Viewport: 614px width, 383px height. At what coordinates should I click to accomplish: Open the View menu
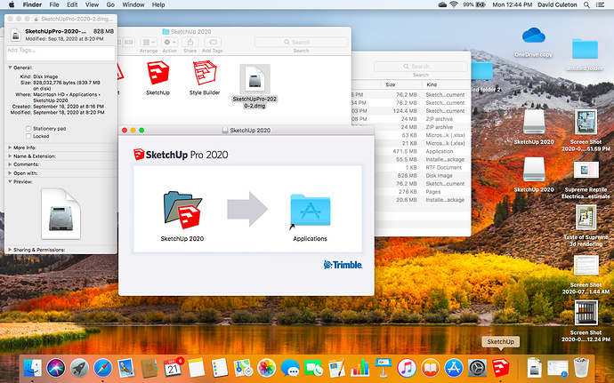(x=92, y=4)
